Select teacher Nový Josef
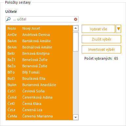126x126 pixels. [x=39, y=28]
